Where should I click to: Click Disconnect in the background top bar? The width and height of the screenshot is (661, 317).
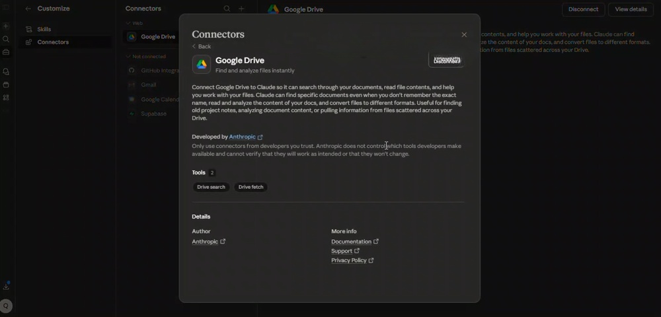point(583,9)
